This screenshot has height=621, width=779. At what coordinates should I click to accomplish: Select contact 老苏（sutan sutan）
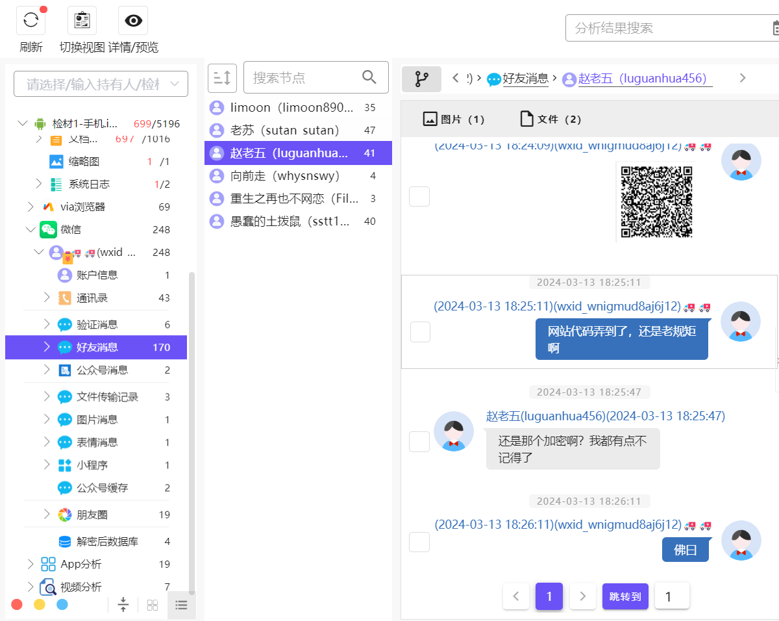tap(298, 130)
